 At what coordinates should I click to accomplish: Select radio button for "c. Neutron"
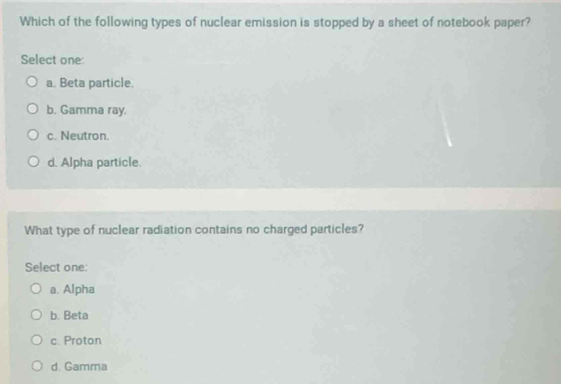[33, 135]
